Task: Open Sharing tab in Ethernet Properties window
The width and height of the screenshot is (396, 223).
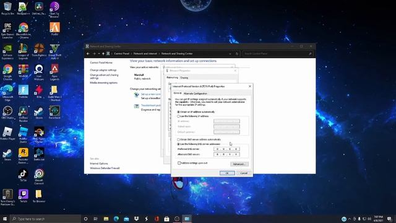Action: (184, 77)
